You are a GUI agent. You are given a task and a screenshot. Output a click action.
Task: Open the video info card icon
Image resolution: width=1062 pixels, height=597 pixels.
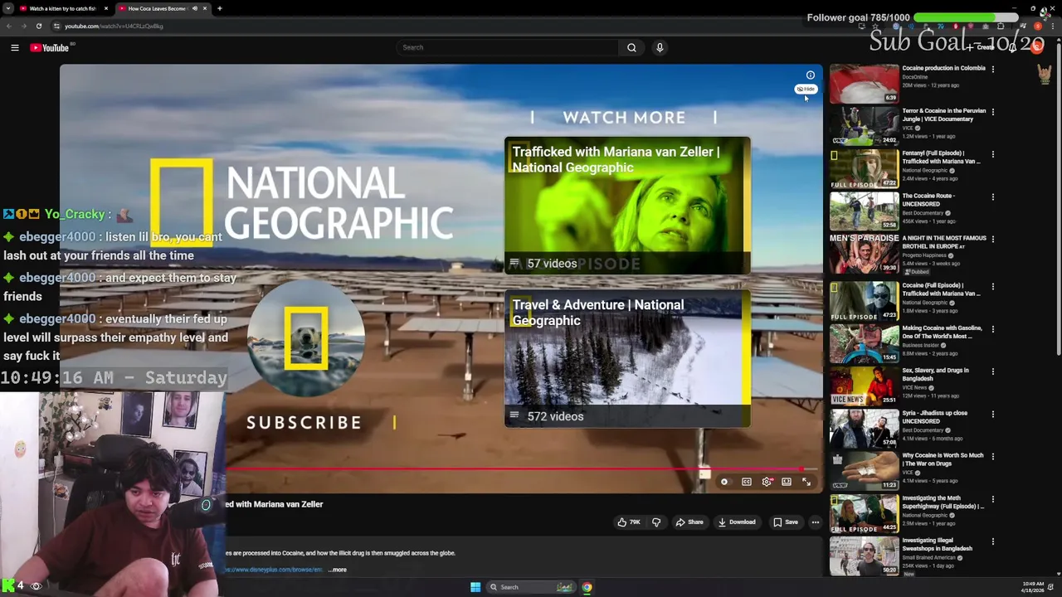pyautogui.click(x=811, y=75)
